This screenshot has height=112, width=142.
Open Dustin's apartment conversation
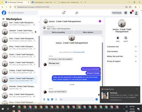[19, 56]
